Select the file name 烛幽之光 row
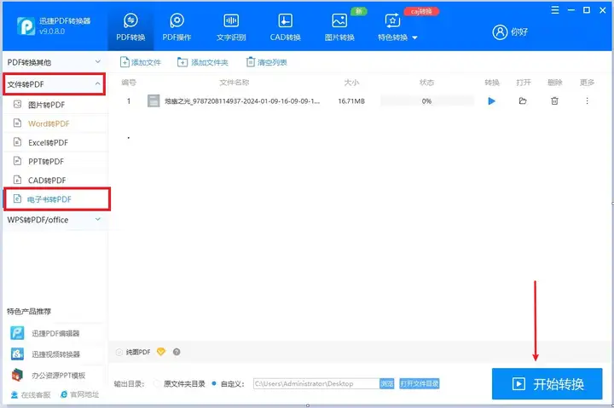Viewport: 614px width, 408px height. [x=242, y=101]
